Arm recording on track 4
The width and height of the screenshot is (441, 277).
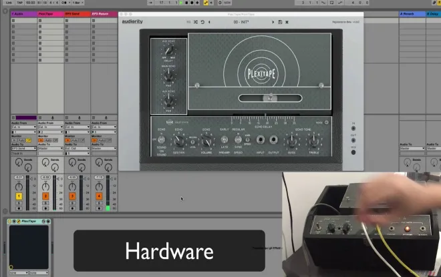click(99, 208)
